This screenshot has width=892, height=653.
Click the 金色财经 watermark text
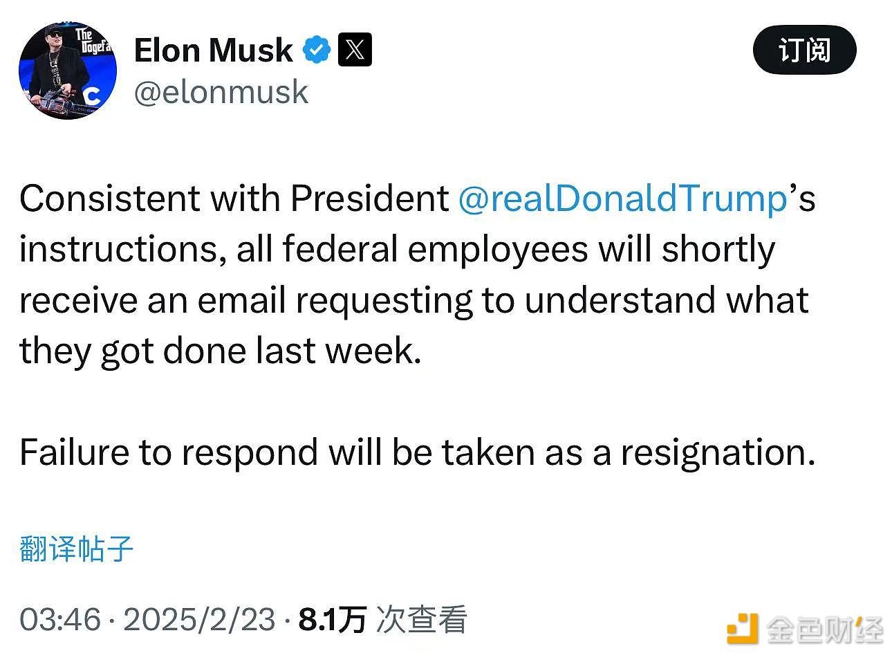pyautogui.click(x=825, y=629)
